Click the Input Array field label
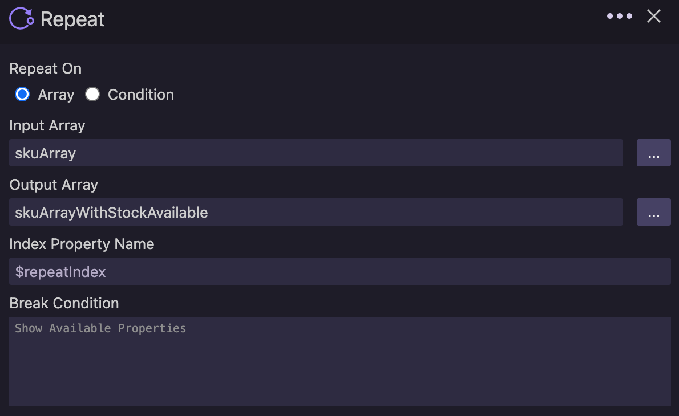 coord(47,125)
